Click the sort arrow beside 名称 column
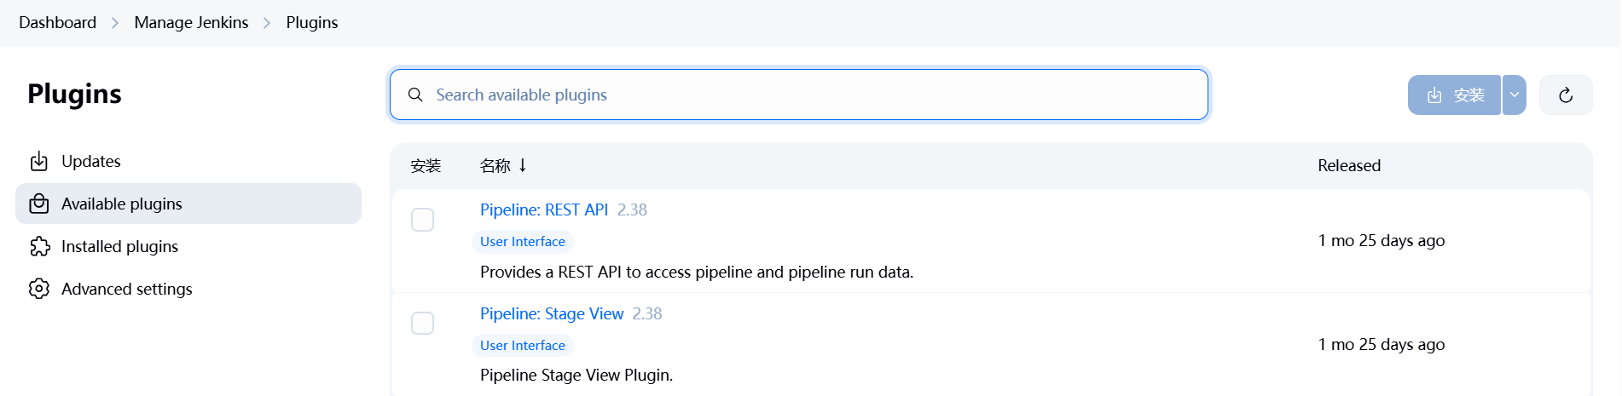Screen dimensions: 1622x396 pyautogui.click(x=523, y=165)
